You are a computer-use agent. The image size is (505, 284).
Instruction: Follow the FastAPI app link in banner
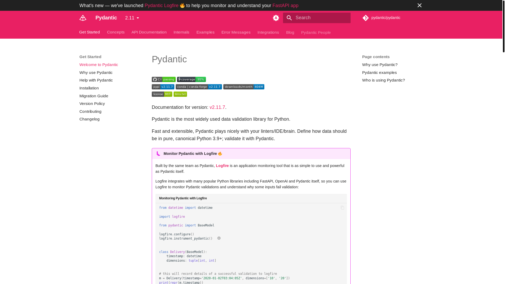[285, 6]
